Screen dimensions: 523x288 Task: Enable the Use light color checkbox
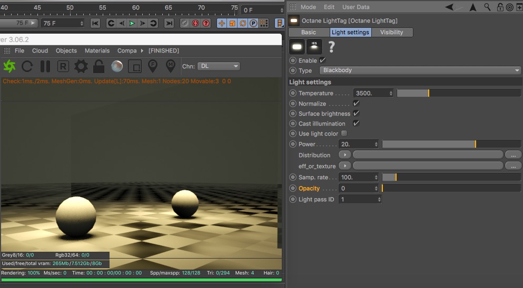344,133
